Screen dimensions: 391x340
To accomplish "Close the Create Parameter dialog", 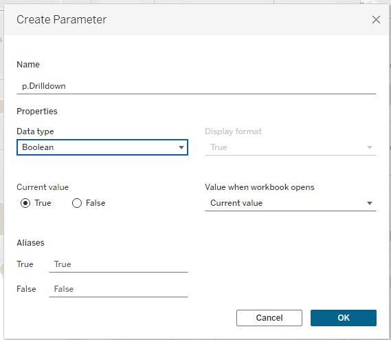I will [376, 19].
